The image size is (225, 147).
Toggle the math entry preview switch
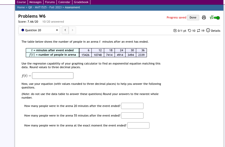pyautogui.click(x=217, y=18)
